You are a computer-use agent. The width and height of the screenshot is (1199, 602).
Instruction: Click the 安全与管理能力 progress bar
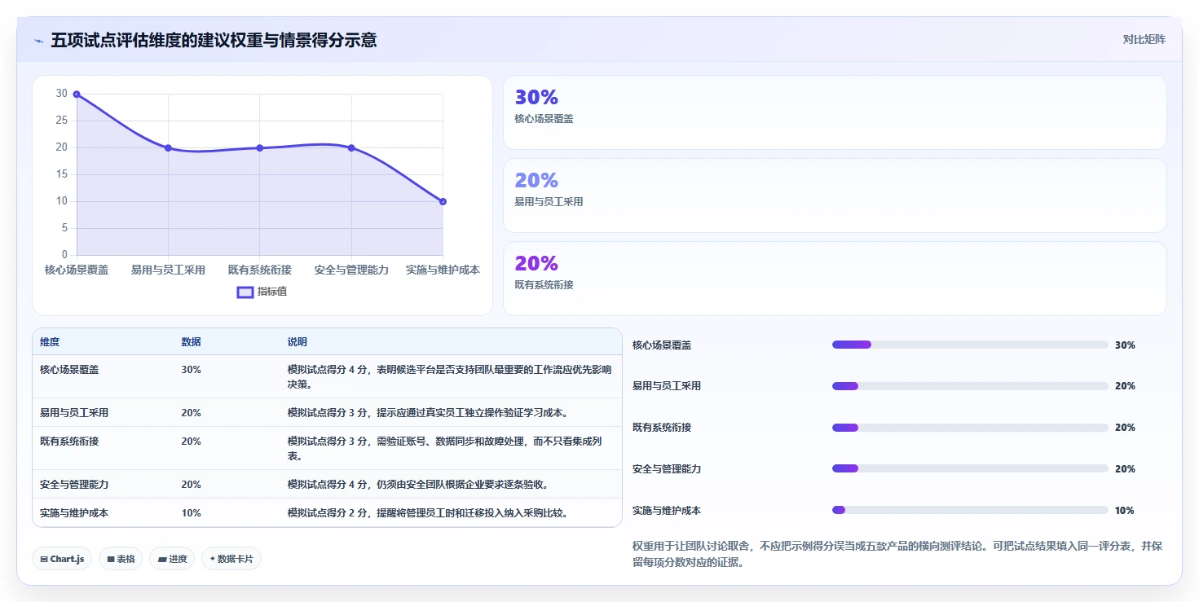click(970, 468)
